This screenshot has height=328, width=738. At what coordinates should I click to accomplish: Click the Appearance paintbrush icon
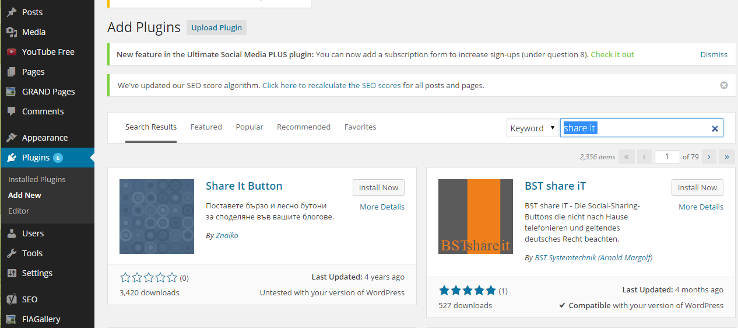[x=12, y=138]
